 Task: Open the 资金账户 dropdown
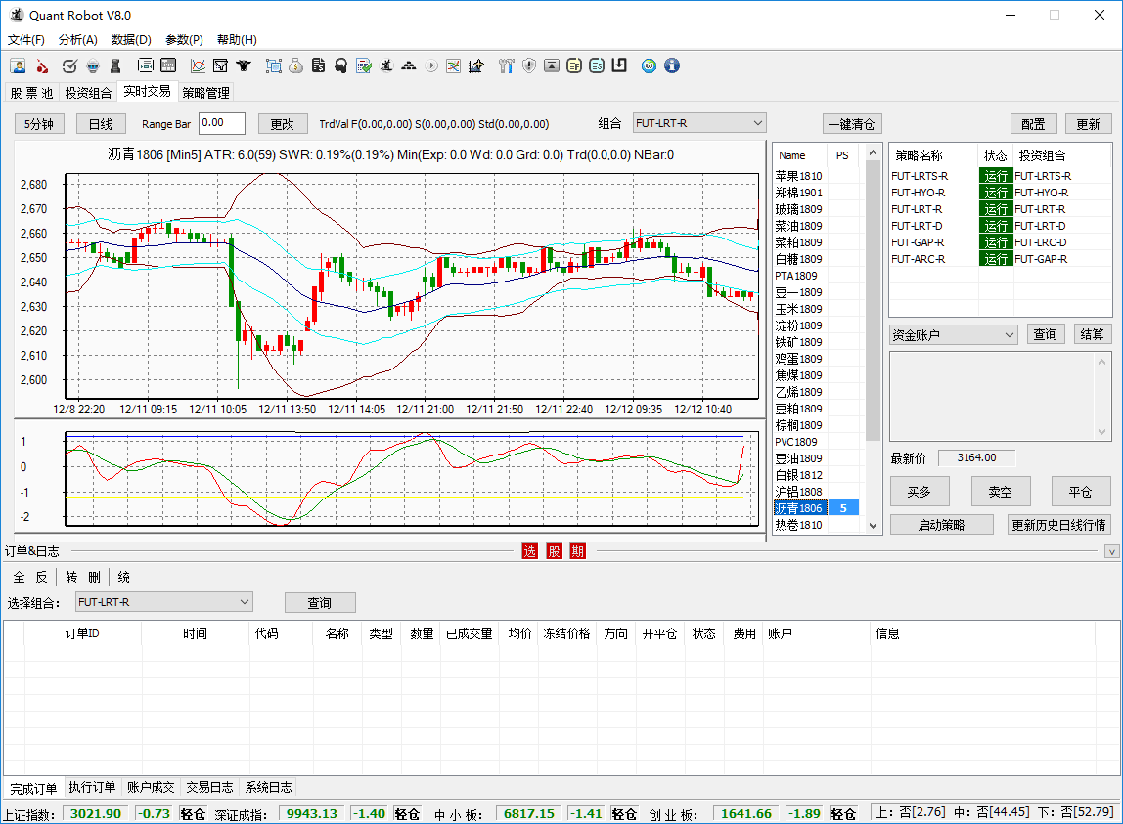point(953,334)
